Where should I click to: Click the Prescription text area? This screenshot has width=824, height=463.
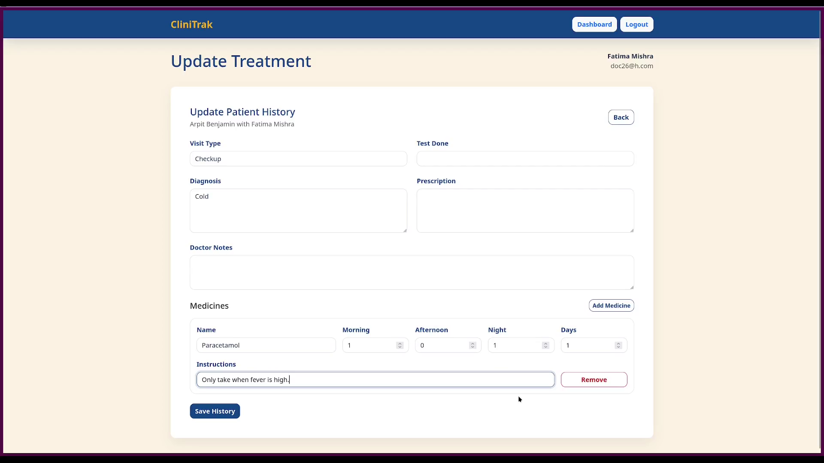click(x=525, y=210)
